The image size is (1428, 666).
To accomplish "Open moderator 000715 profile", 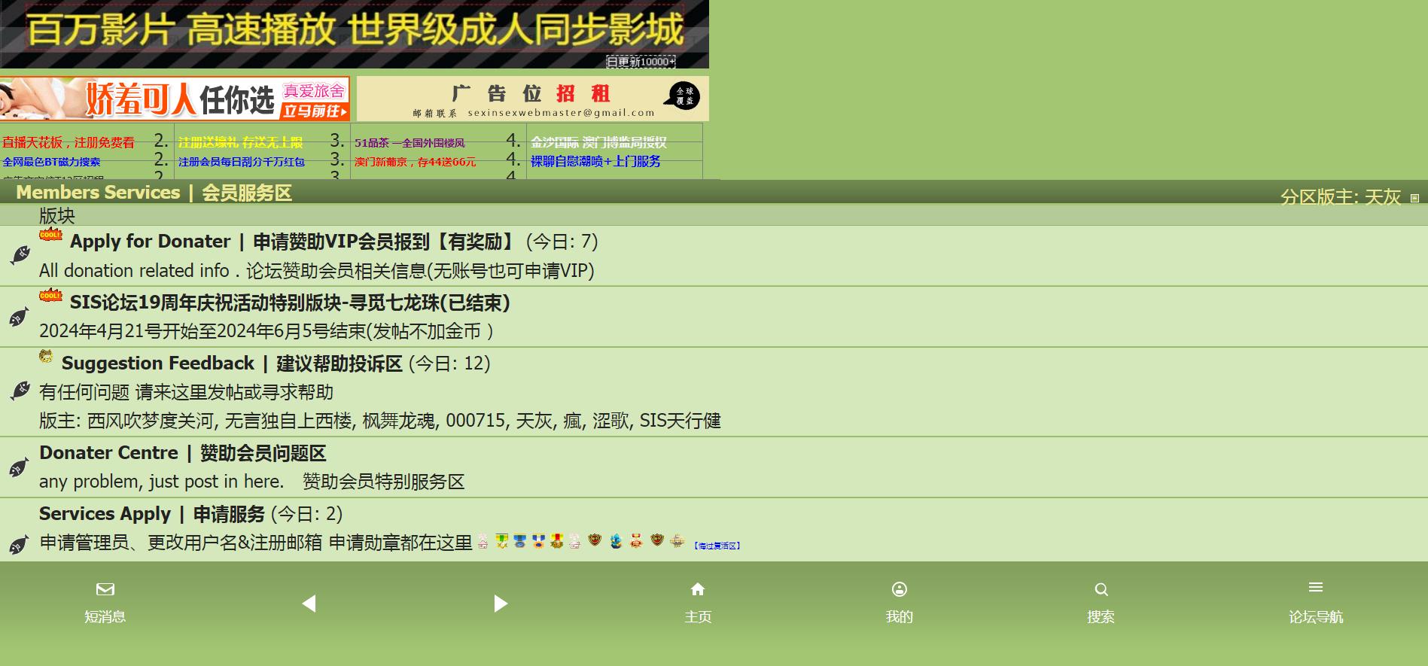I will (x=475, y=421).
